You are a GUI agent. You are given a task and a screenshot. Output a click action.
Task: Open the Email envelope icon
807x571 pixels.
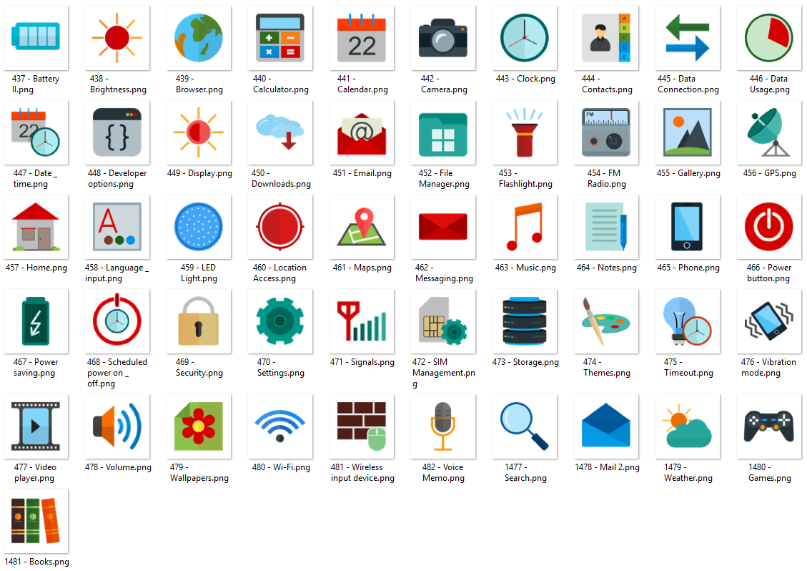[x=361, y=134]
